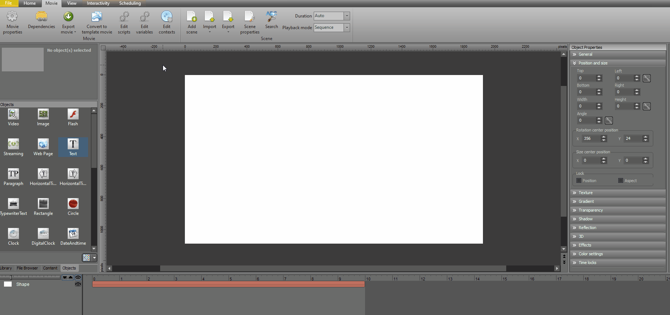This screenshot has height=315, width=670.
Task: Collapse the Position and size section
Action: pyautogui.click(x=618, y=63)
